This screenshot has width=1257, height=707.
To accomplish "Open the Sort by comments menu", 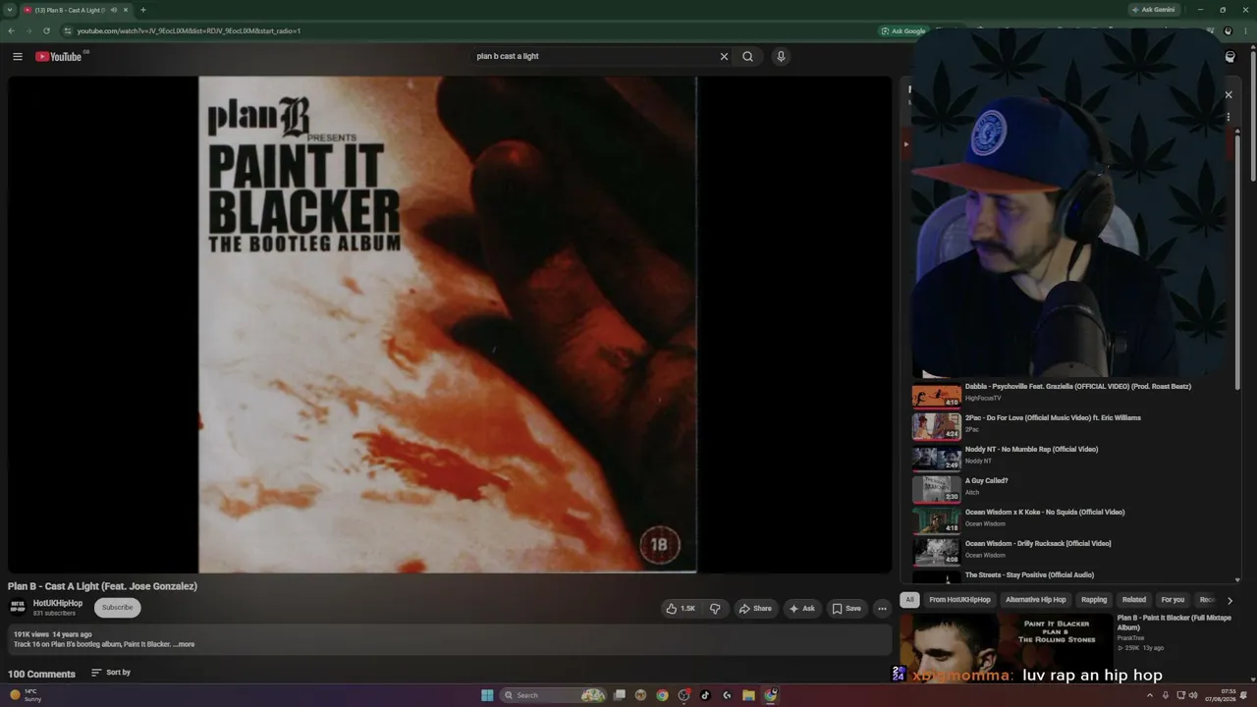I will tap(111, 673).
